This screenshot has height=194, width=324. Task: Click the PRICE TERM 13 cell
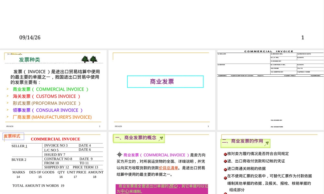click(x=85, y=167)
